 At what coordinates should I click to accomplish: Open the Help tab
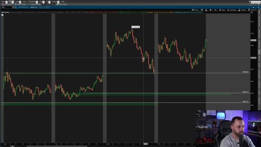coord(63,2)
